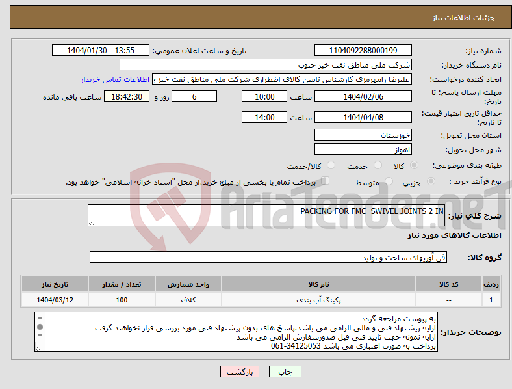The image size is (512, 389).
Task: Click the need date cell 1404/03/12
Action: tap(55, 300)
